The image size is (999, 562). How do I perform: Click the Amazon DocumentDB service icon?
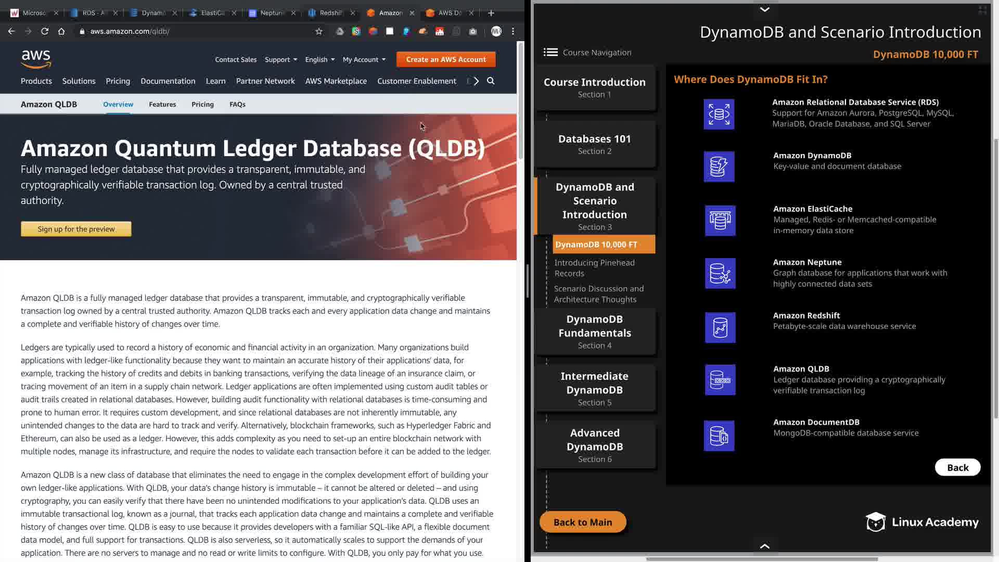pyautogui.click(x=719, y=436)
